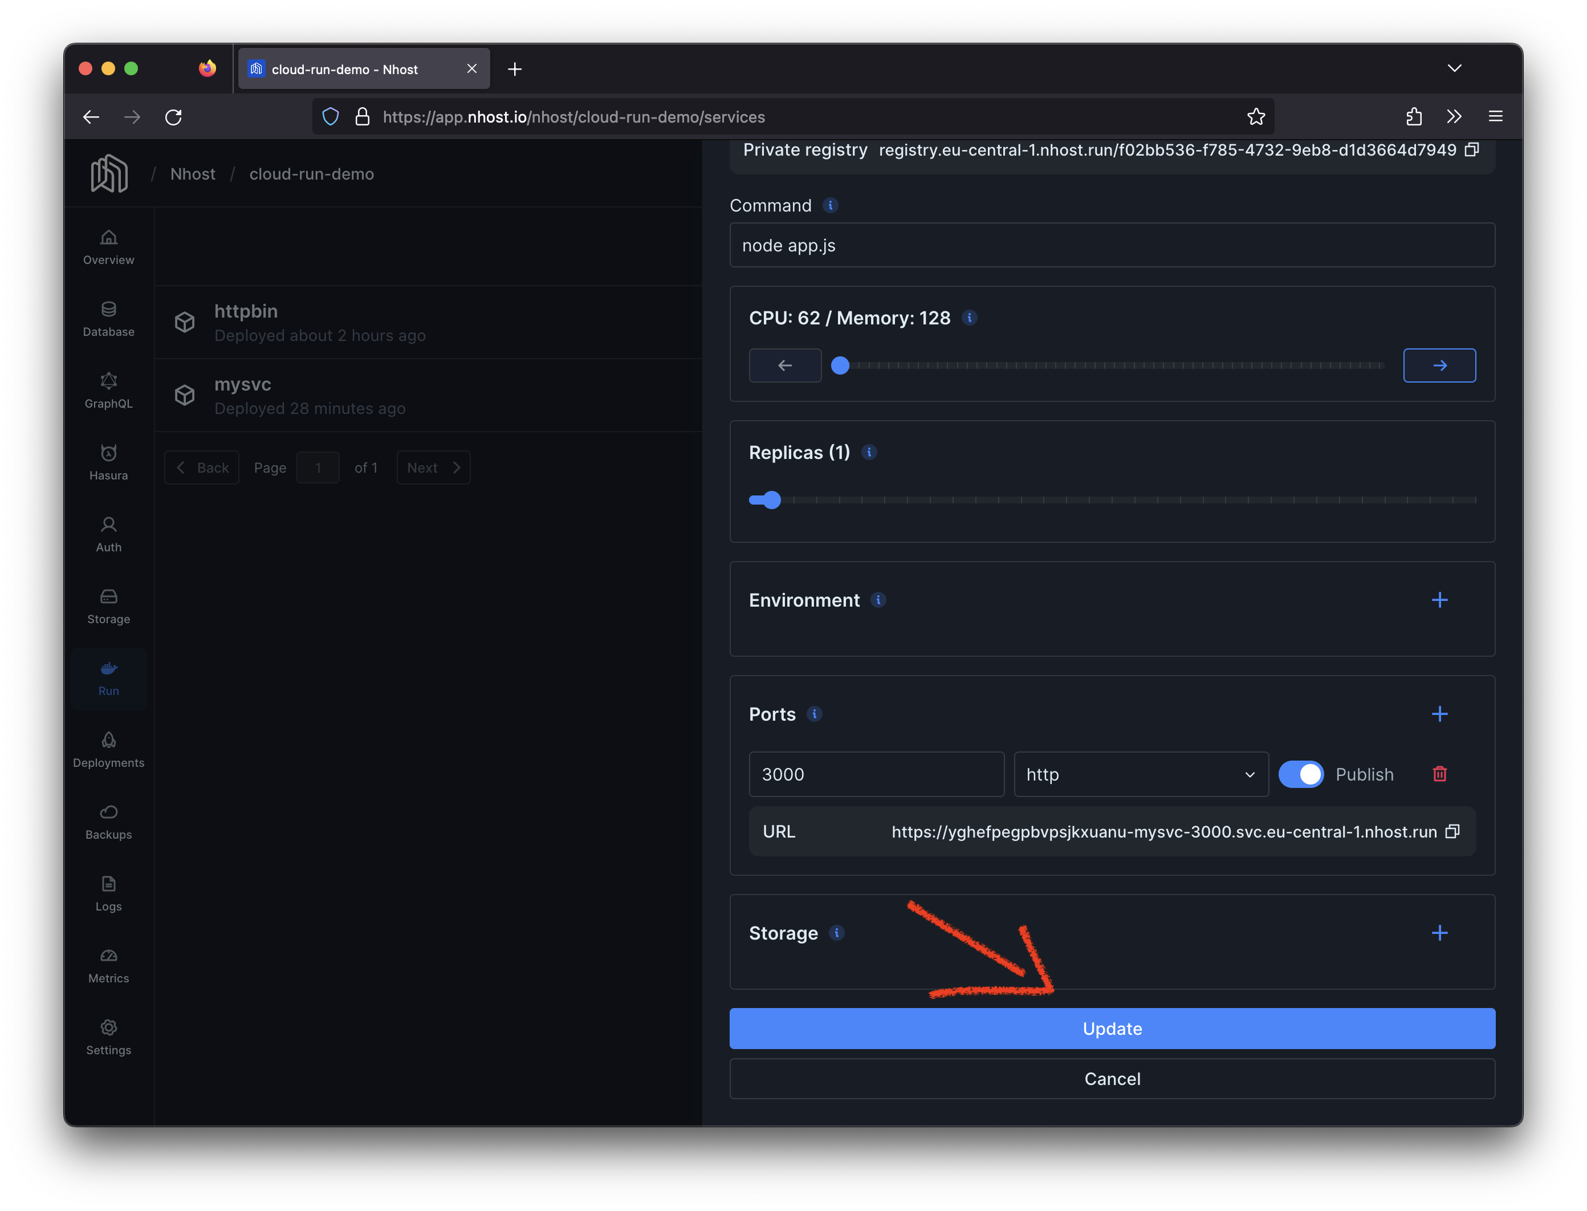Click the Replicas slider handle

coord(772,499)
